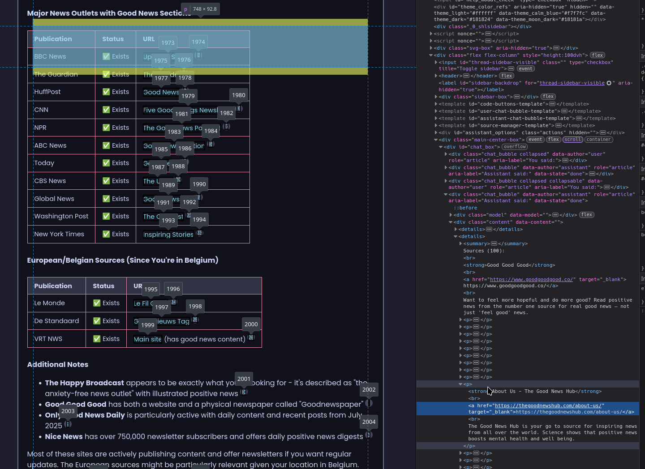Select the ::before pseudo-element of the assistant chat bubble
645x469 pixels.
pyautogui.click(x=465, y=207)
